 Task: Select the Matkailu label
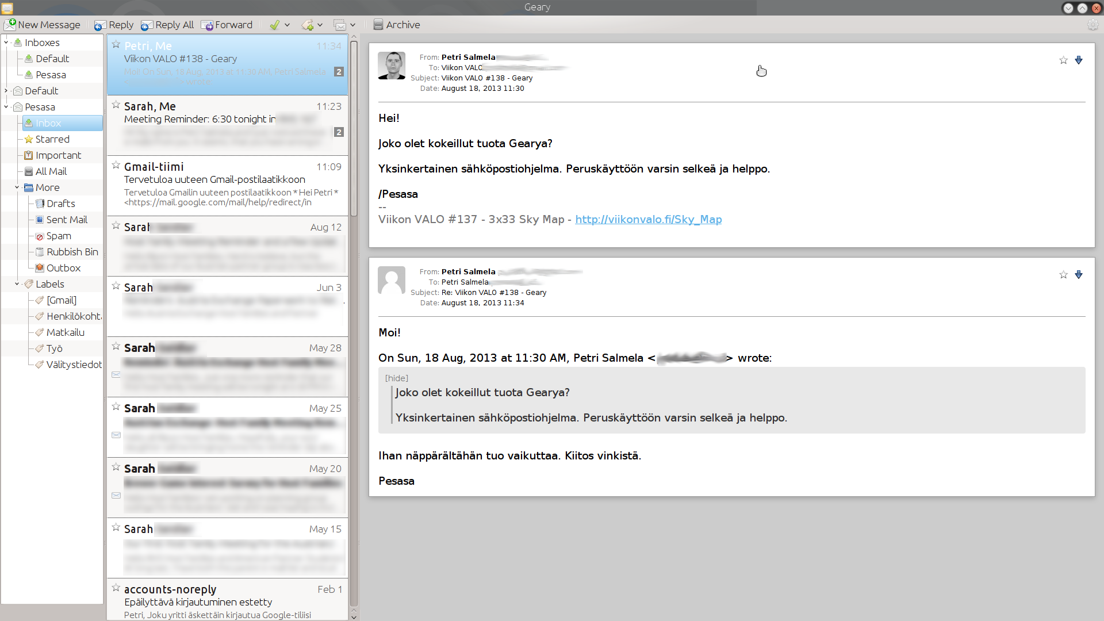coord(65,332)
